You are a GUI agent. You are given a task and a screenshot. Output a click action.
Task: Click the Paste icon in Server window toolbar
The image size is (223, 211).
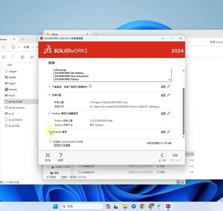pos(13,57)
